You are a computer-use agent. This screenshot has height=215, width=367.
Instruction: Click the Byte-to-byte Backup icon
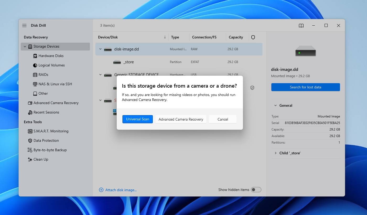coord(30,150)
